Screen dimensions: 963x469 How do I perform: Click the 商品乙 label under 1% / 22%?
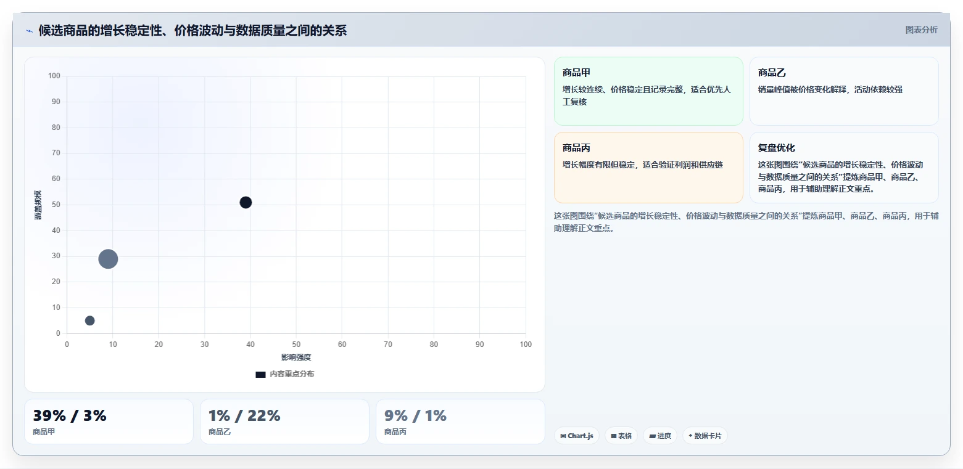220,432
